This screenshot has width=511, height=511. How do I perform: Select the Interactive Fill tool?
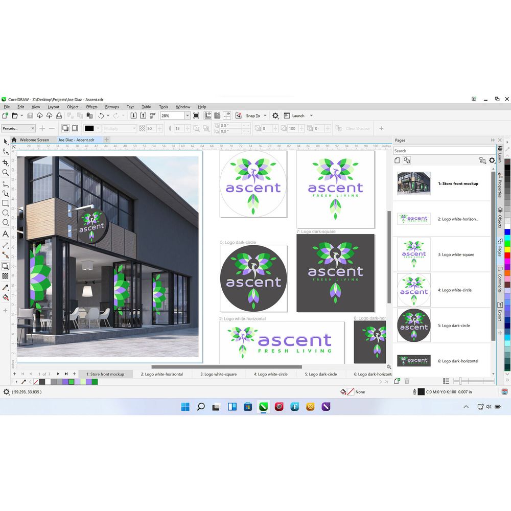[5, 297]
